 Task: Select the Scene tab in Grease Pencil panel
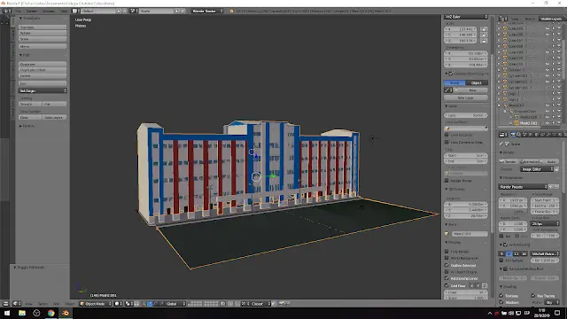(454, 82)
